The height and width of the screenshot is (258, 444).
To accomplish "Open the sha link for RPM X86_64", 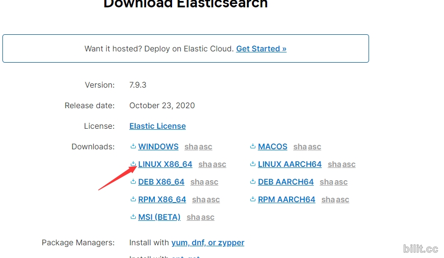I will pyautogui.click(x=199, y=199).
